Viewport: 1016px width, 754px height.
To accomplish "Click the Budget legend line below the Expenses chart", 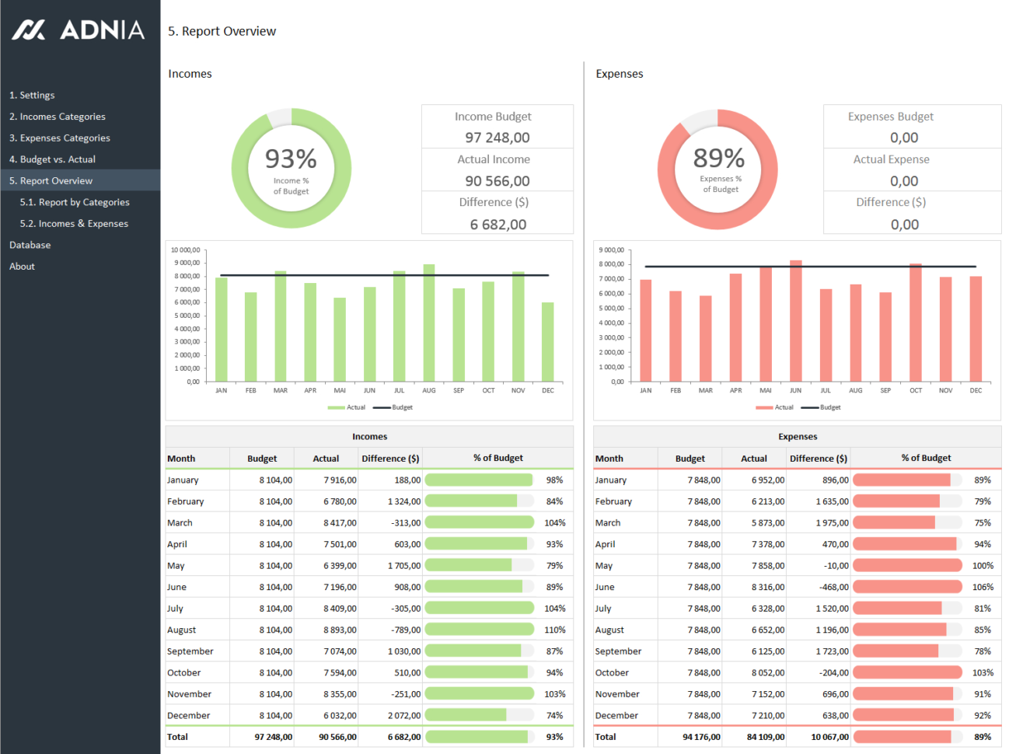I will click(x=808, y=407).
